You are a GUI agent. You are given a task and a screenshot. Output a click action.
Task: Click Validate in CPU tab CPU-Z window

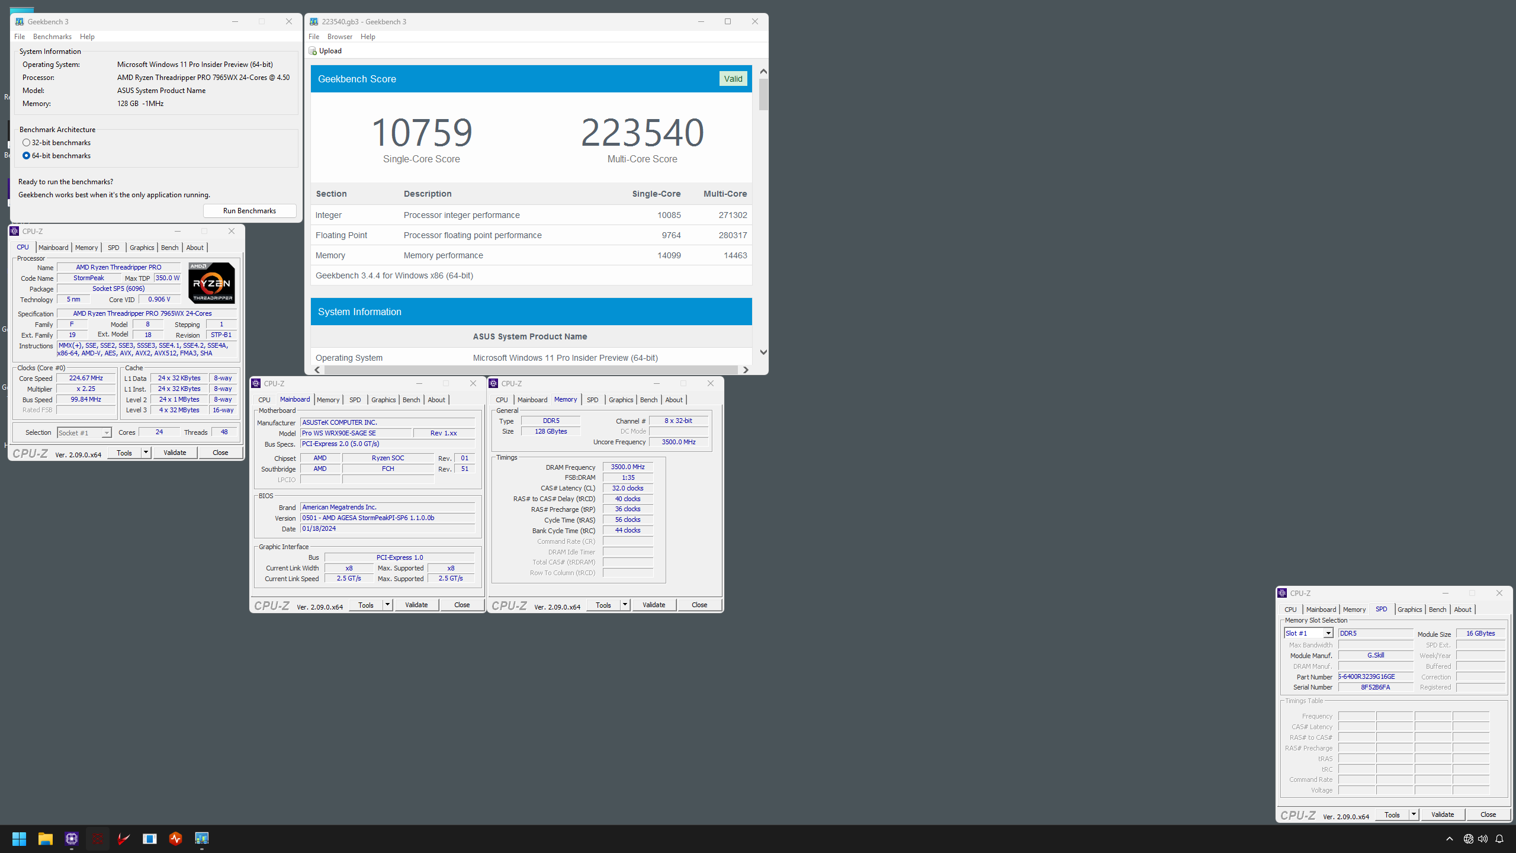(175, 453)
